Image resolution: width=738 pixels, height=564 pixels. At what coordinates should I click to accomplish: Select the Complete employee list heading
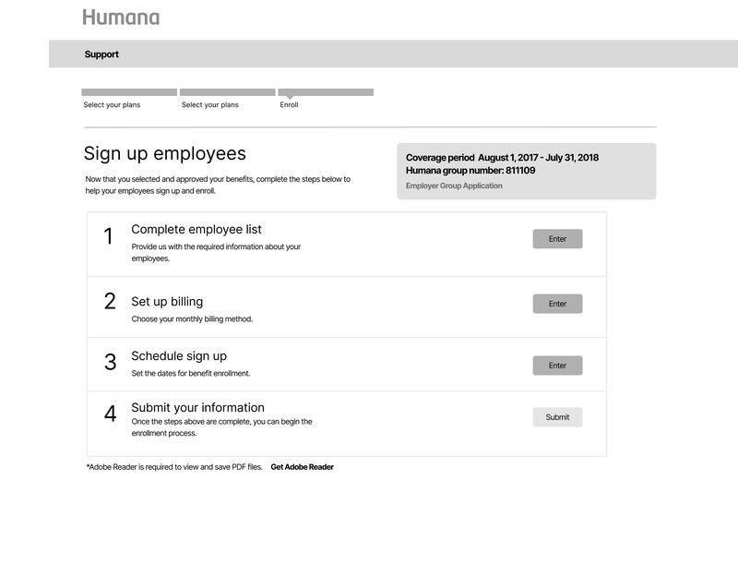[196, 229]
